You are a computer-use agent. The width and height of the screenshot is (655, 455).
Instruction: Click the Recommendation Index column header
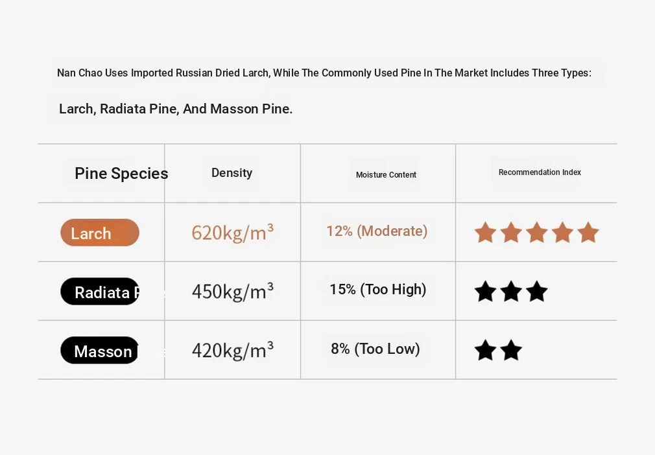540,172
